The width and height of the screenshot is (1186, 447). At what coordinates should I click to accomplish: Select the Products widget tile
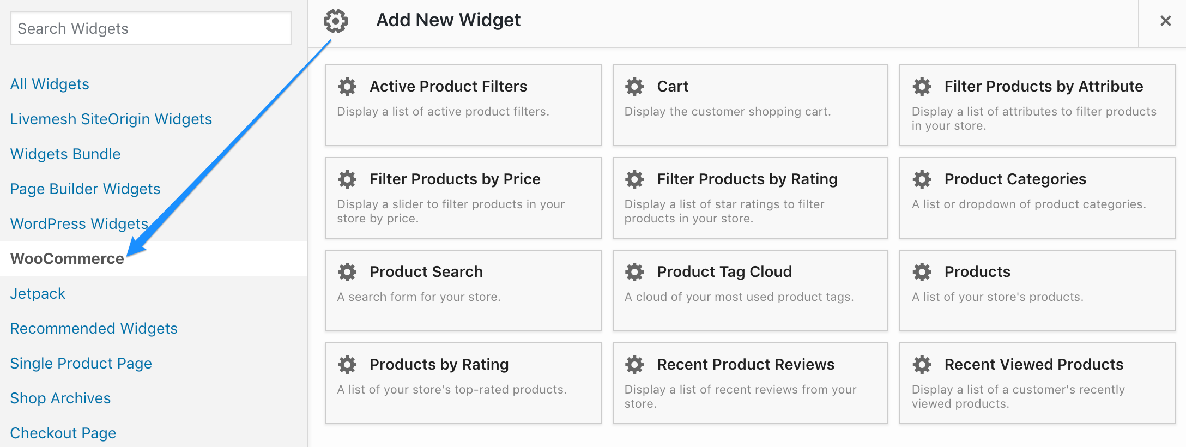coord(1038,291)
